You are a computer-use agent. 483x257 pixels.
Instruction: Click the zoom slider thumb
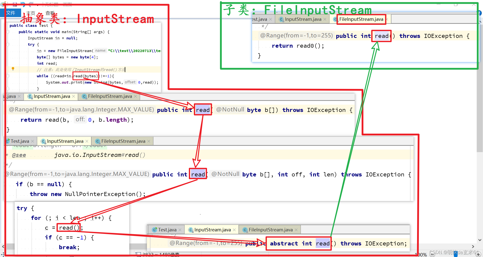[x=456, y=254]
